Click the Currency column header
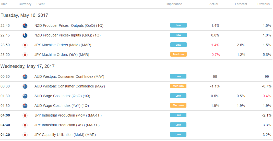Image resolution: width=273 pixels, height=141 pixels. coord(25,4)
